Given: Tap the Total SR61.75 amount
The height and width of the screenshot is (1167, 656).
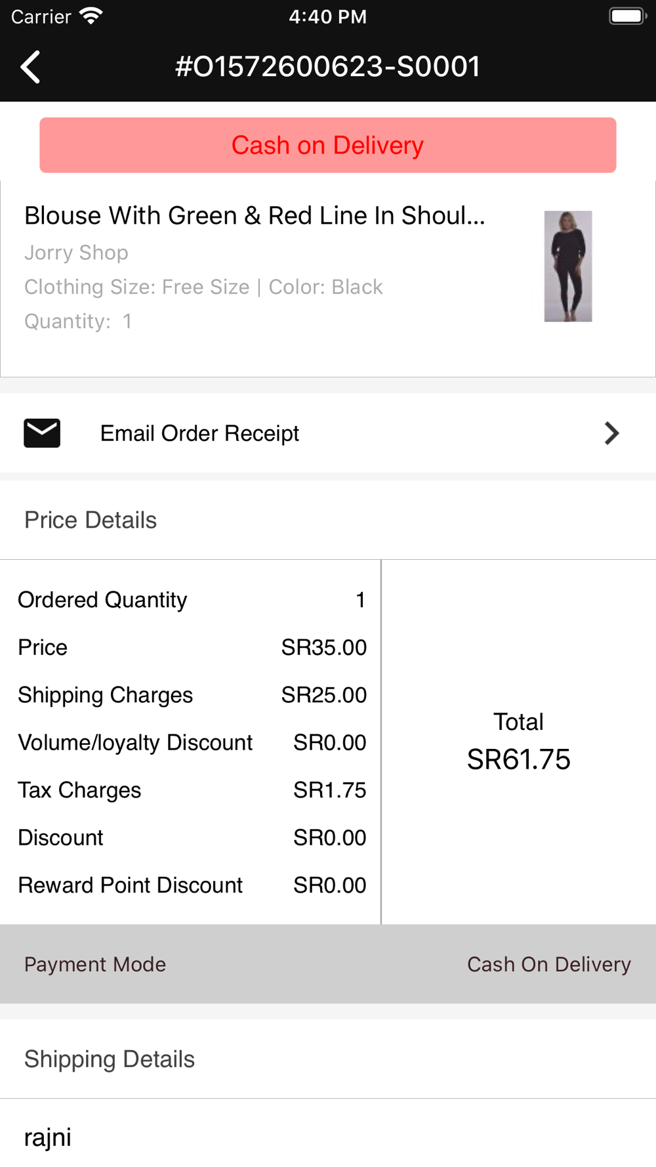Looking at the screenshot, I should point(518,759).
